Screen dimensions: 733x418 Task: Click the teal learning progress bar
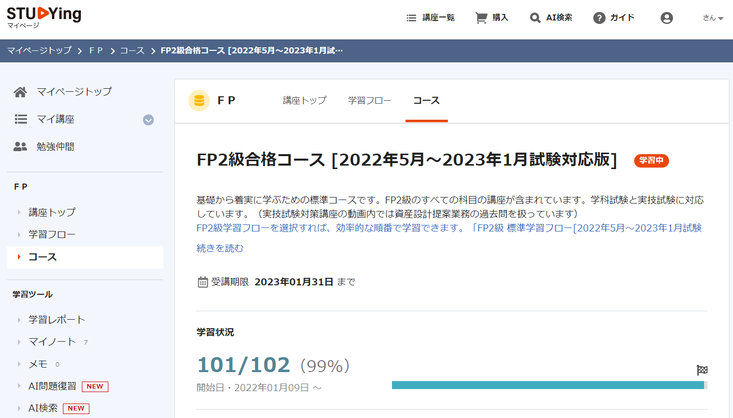[549, 385]
